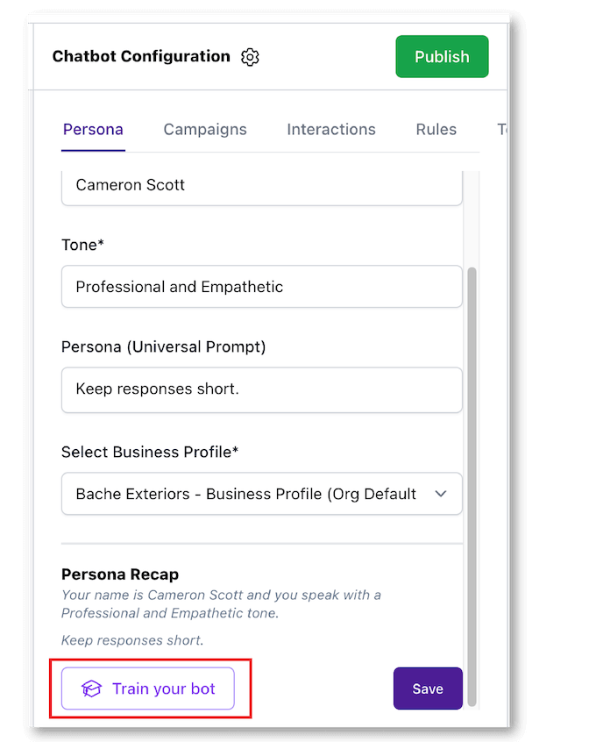Save the persona settings
The image size is (596, 742).
(428, 688)
